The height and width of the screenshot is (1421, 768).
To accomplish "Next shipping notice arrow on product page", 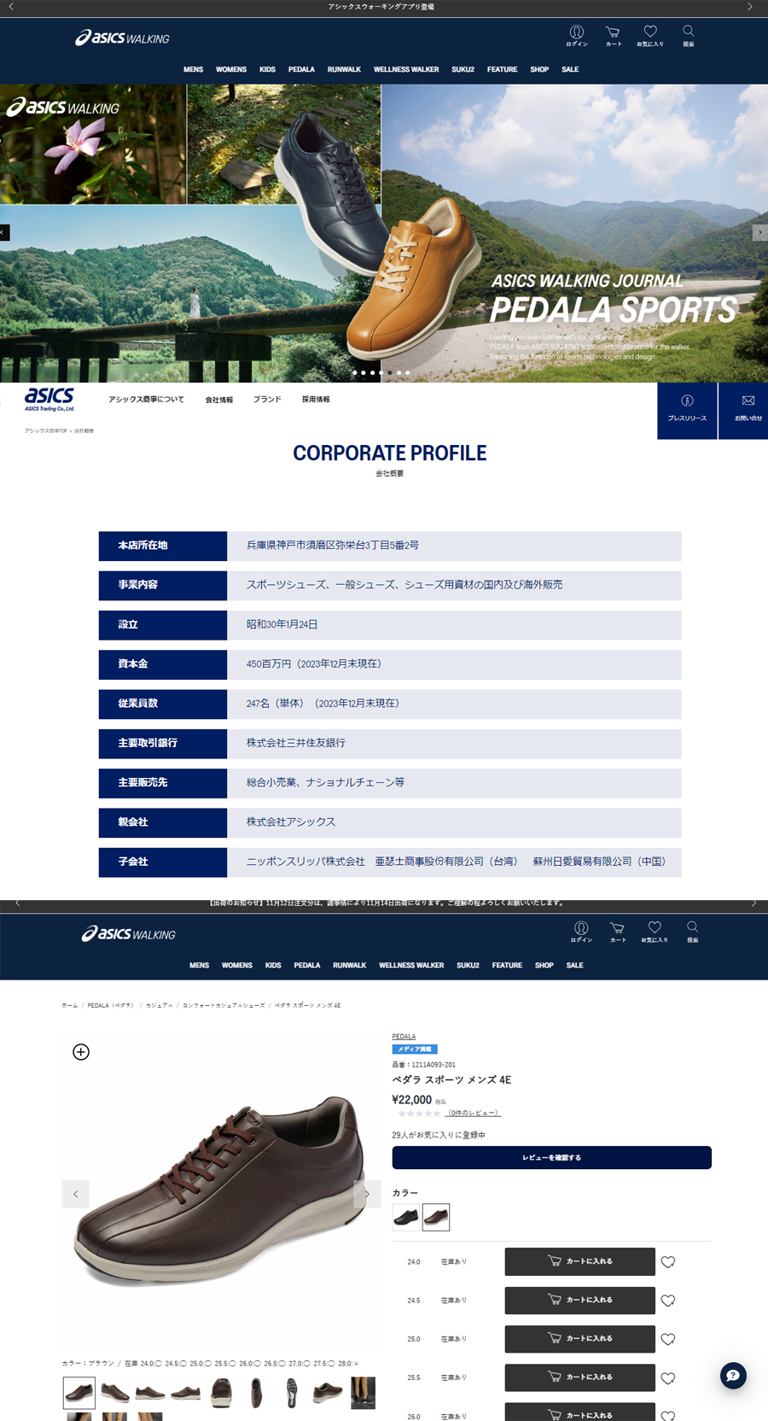I will point(753,903).
